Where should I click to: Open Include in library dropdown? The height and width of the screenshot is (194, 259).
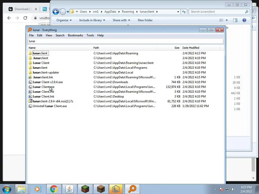pyautogui.click(x=92, y=20)
